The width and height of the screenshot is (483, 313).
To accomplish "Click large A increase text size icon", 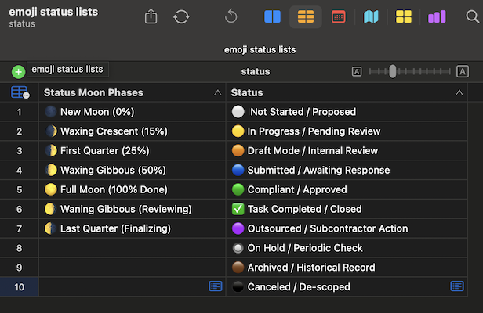I will (462, 72).
